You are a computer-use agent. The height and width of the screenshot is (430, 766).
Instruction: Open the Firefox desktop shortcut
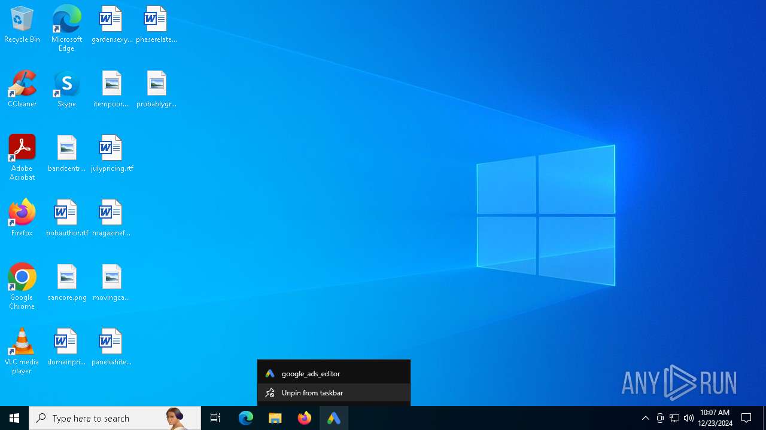click(x=22, y=219)
